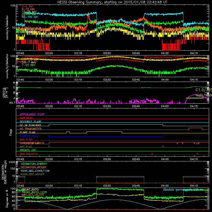Click the ATTENUATOR_STATE flag label
This screenshot has height=212, width=212.
click(x=32, y=114)
